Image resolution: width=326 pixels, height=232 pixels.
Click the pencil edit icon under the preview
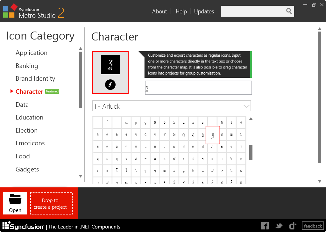(110, 84)
